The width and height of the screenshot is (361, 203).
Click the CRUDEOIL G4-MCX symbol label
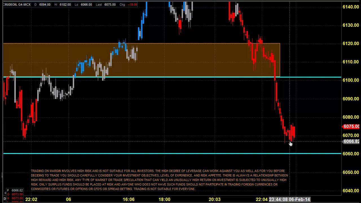coord(17,5)
